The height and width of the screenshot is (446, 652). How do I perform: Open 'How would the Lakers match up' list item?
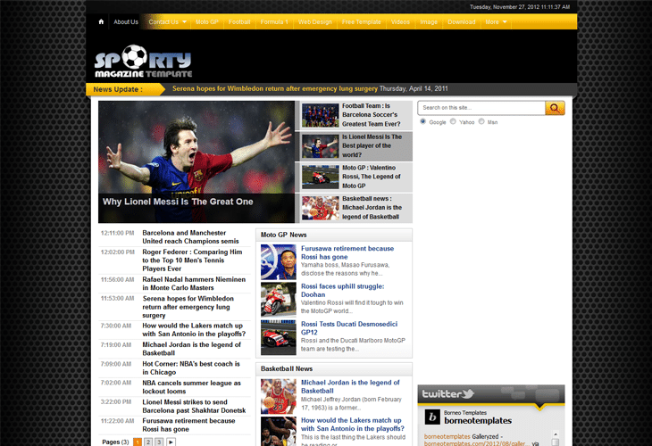[x=194, y=330]
